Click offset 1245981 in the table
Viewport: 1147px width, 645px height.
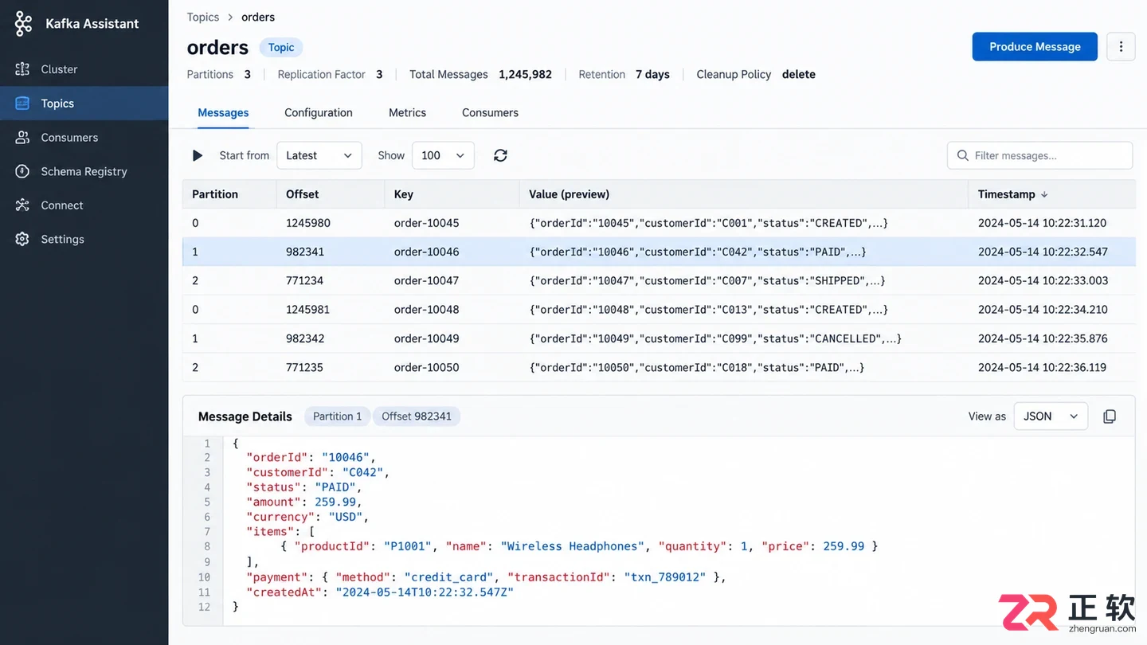tap(307, 310)
